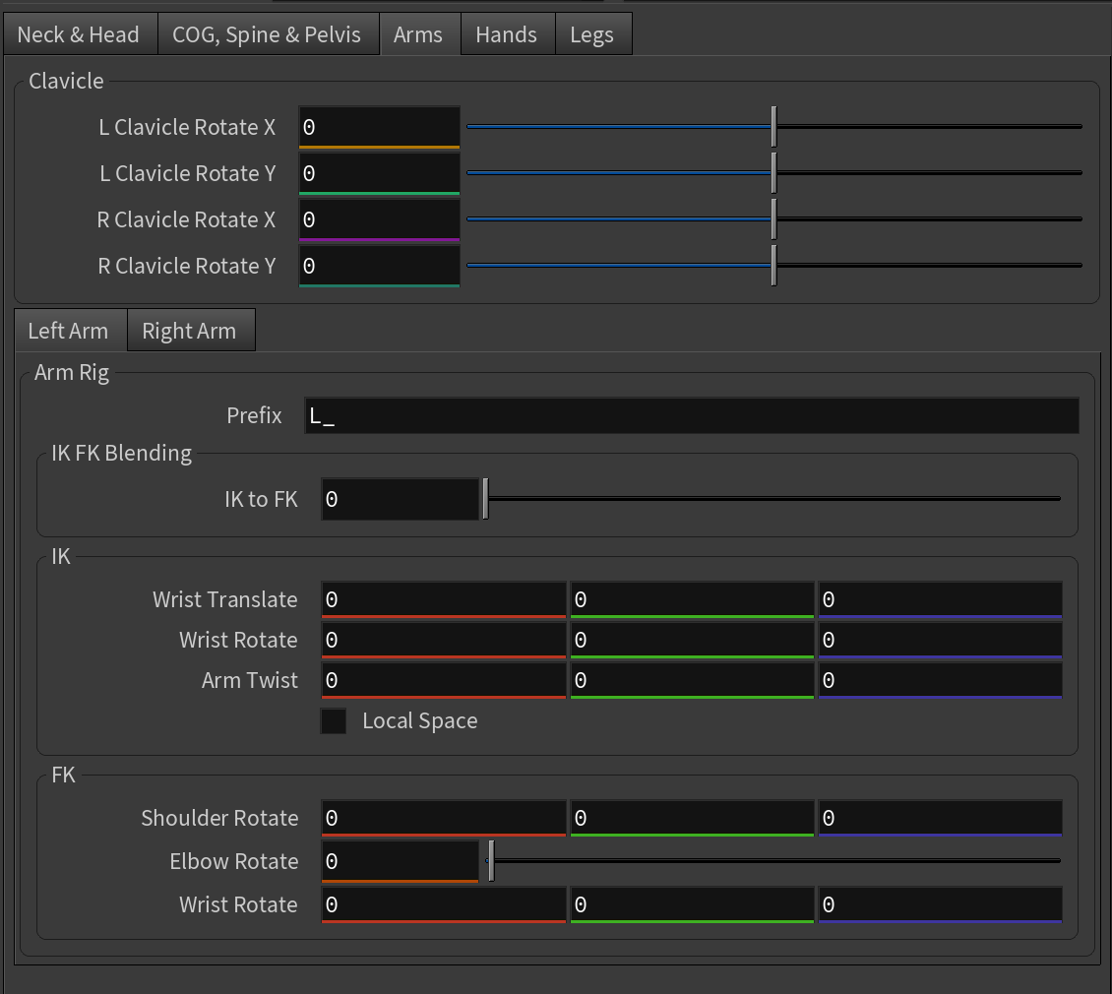Open the Legs tab

[x=591, y=35]
